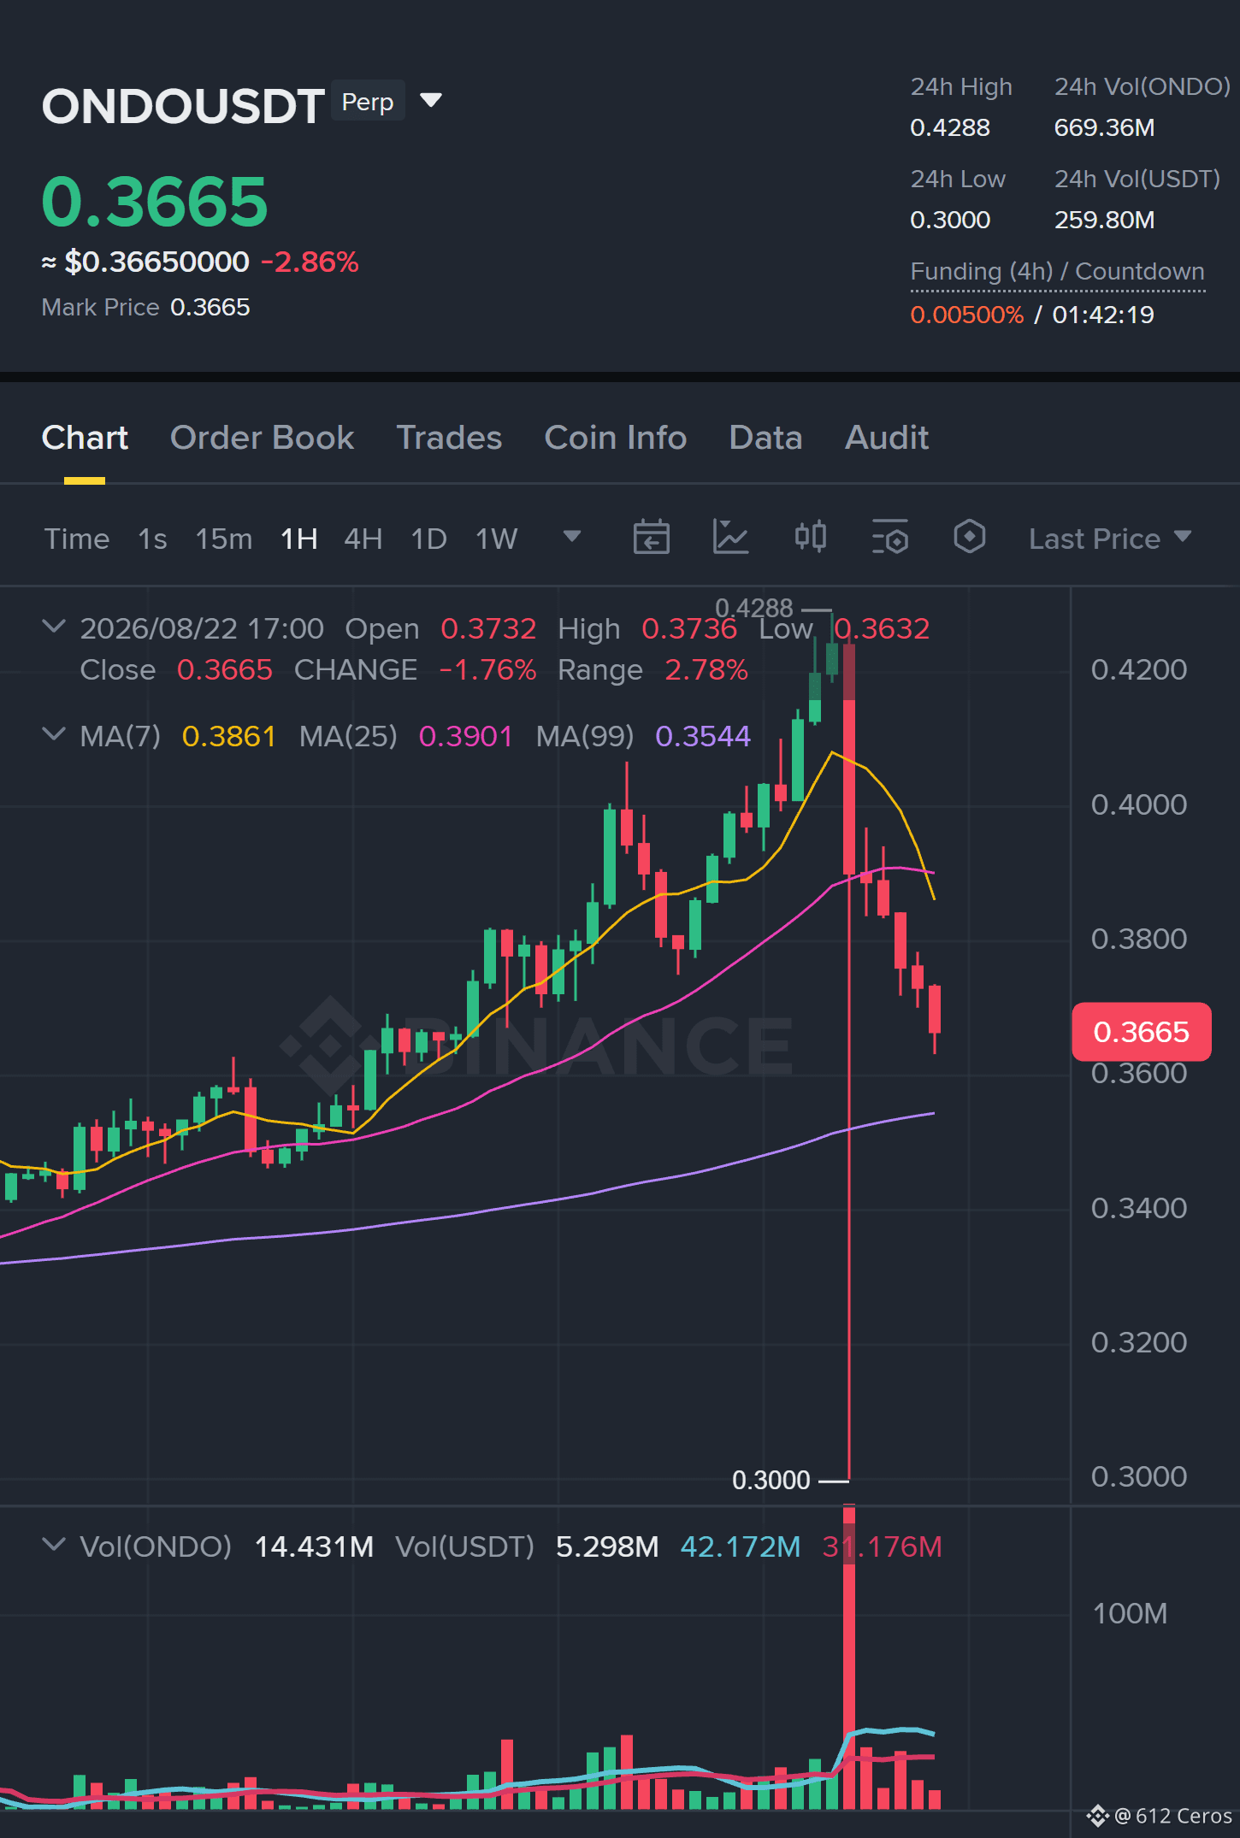Open the technical indicators chart icon
The height and width of the screenshot is (1838, 1240).
730,538
